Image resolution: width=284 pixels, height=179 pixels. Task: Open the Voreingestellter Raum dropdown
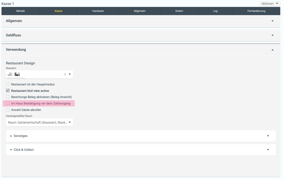tap(40, 122)
